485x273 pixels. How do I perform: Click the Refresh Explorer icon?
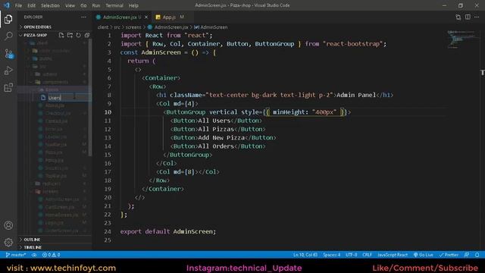[78, 35]
